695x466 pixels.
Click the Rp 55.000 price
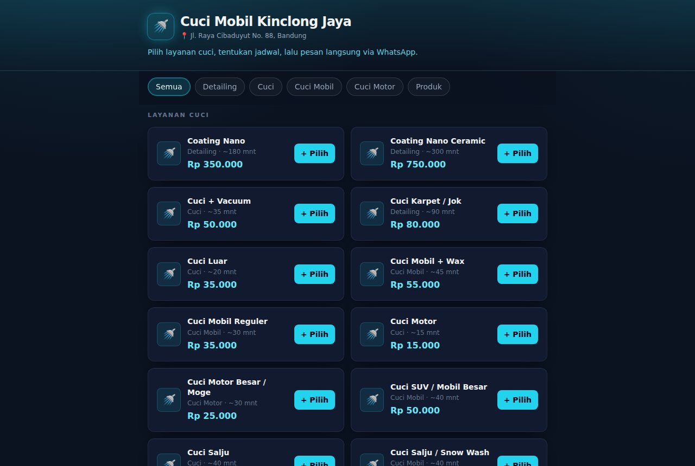click(x=415, y=285)
